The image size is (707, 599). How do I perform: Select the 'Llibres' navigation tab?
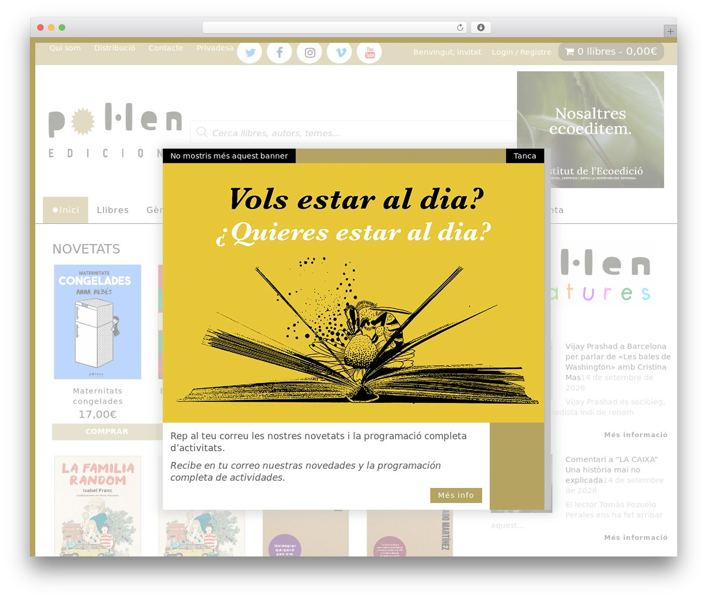point(113,210)
